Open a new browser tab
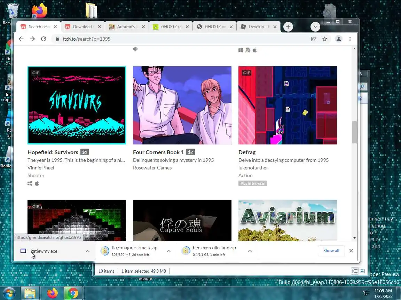Screen dimensions: 401x300 point(288,27)
